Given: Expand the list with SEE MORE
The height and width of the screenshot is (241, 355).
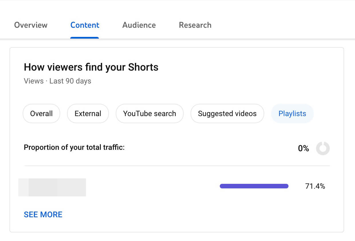Looking at the screenshot, I should pyautogui.click(x=43, y=215).
